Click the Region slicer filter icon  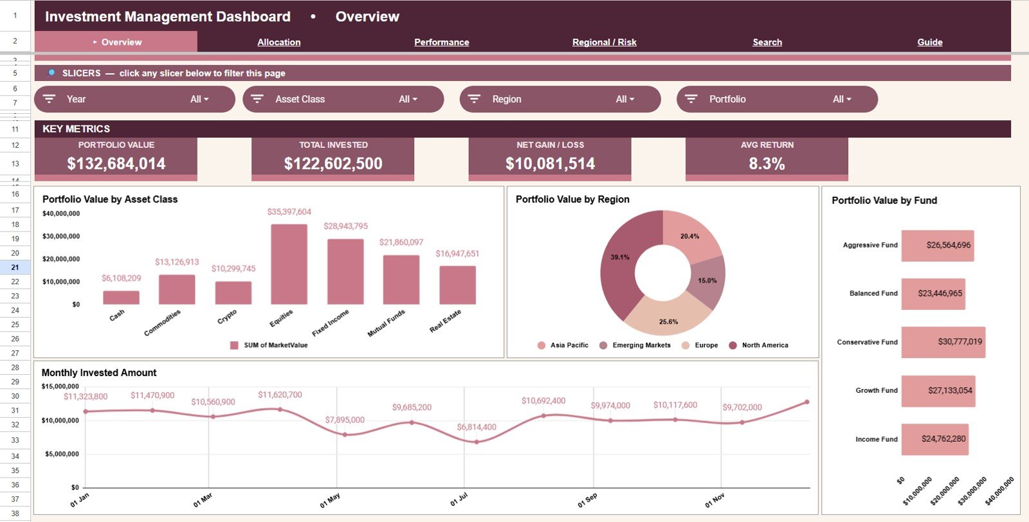coord(474,99)
